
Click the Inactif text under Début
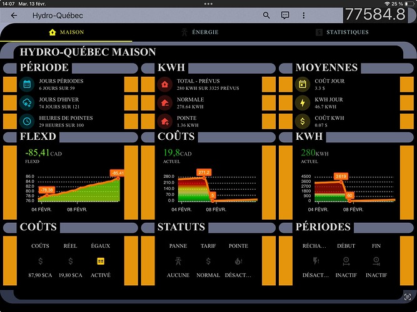[346, 275]
